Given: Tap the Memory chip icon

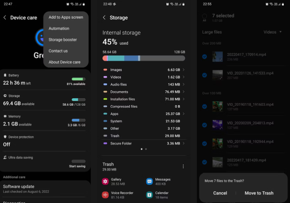Looking at the screenshot, I should [5, 116].
